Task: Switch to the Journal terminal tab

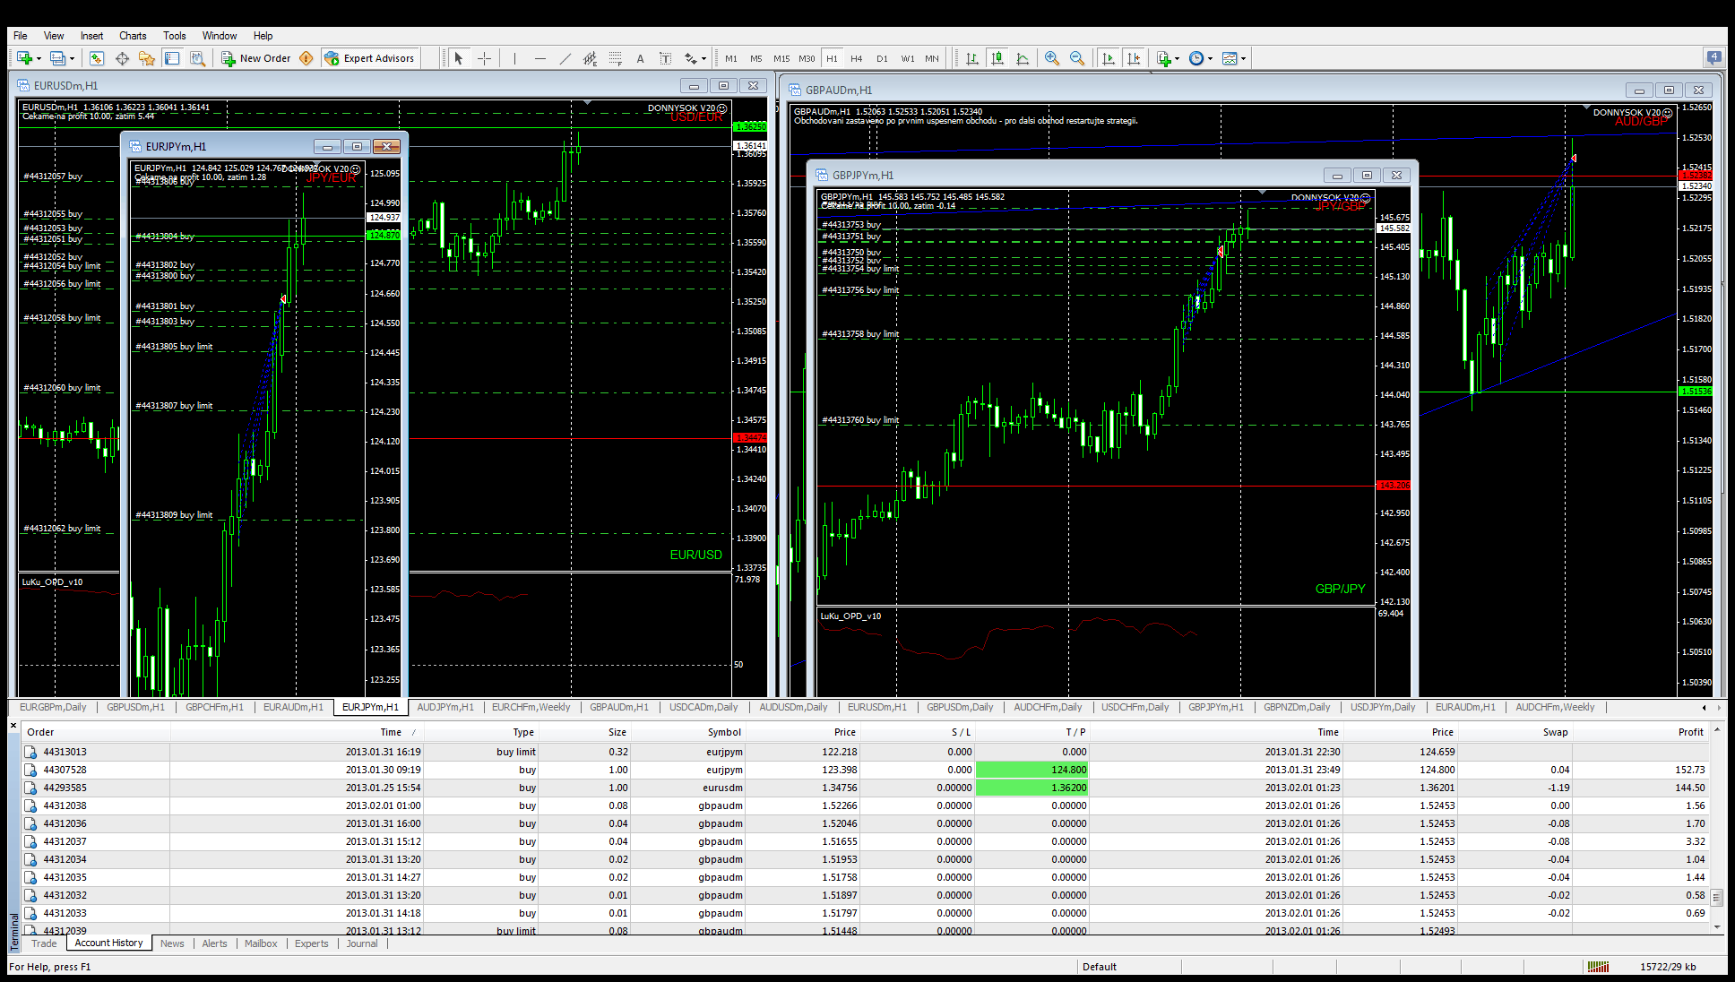Action: [x=362, y=943]
